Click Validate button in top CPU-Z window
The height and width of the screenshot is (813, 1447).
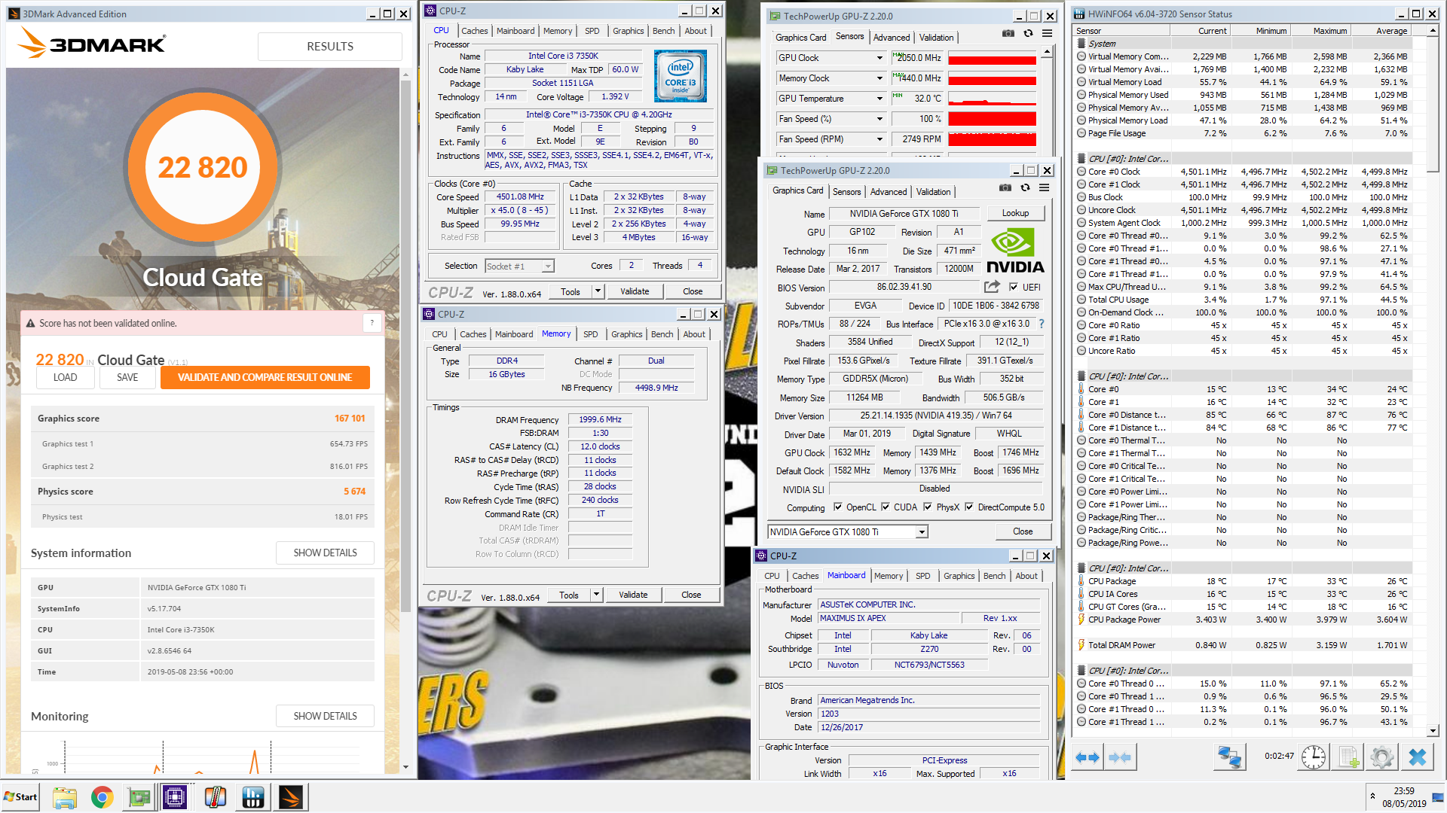click(635, 291)
